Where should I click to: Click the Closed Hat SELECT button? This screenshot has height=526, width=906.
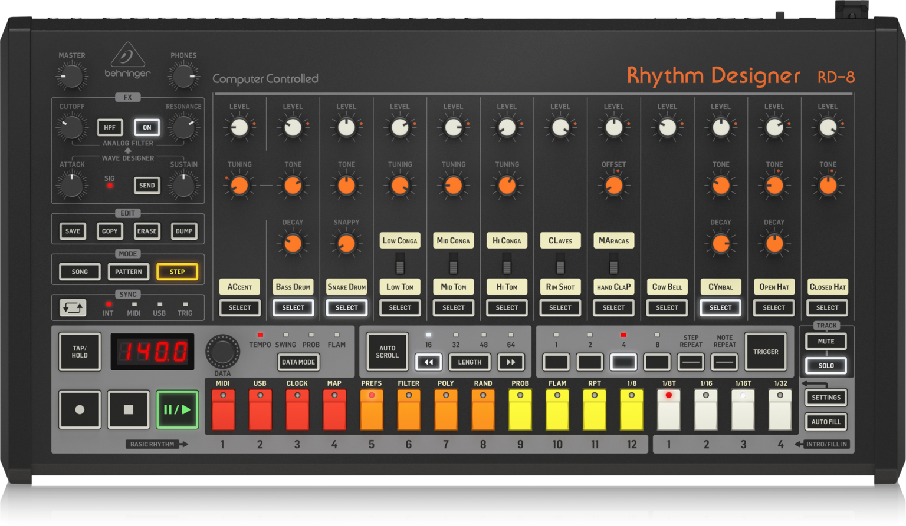827,307
